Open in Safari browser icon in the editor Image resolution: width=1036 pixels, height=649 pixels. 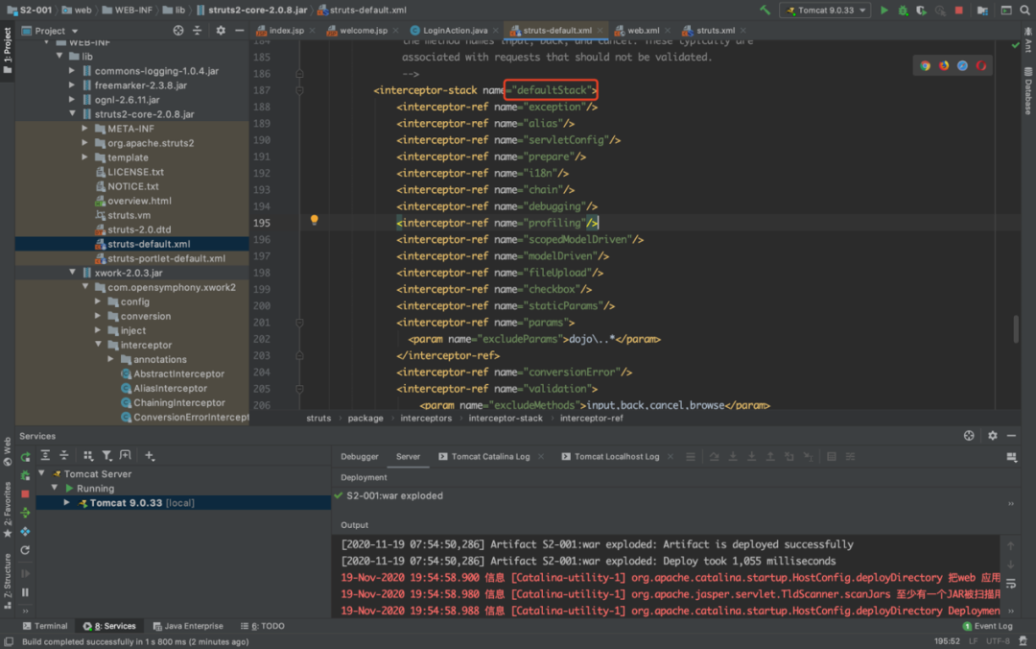962,65
